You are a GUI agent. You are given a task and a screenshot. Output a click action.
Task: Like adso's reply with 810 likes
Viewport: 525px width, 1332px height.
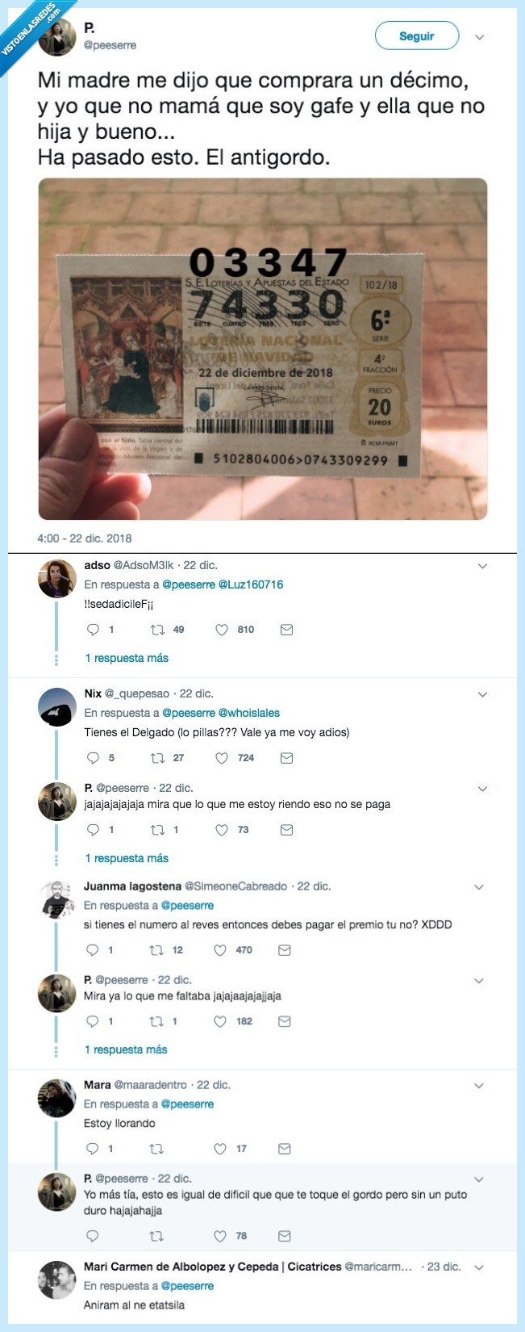pyautogui.click(x=222, y=630)
